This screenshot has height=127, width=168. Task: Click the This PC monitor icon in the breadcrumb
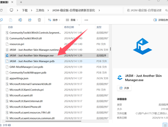(11, 10)
